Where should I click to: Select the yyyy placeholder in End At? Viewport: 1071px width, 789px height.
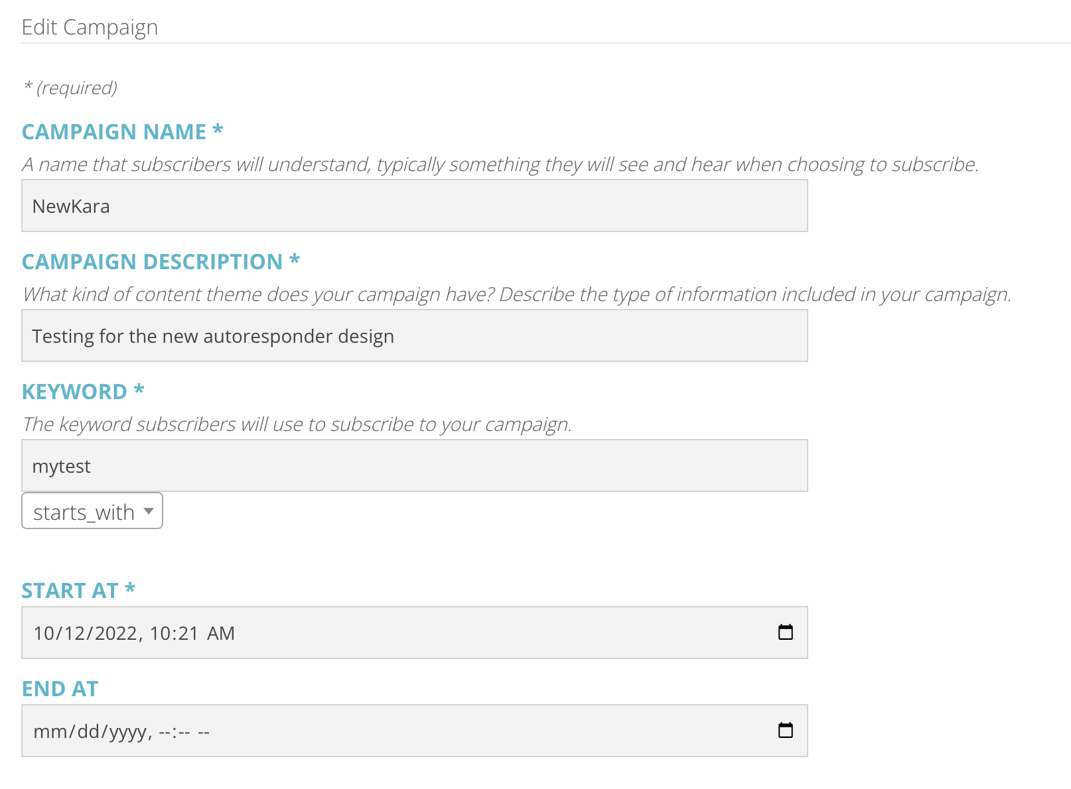127,732
